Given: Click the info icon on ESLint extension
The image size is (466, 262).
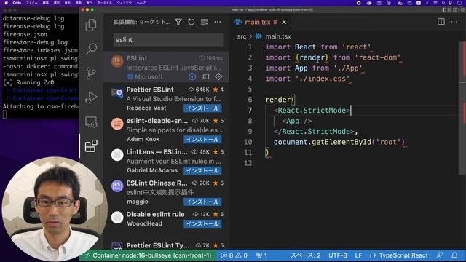Looking at the screenshot, I should (192, 76).
